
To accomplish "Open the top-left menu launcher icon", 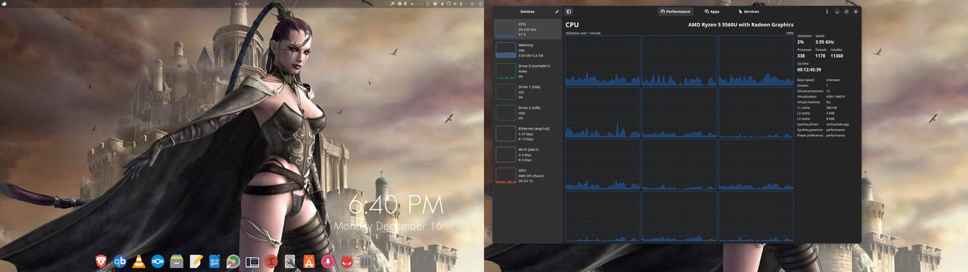I will [x=4, y=4].
